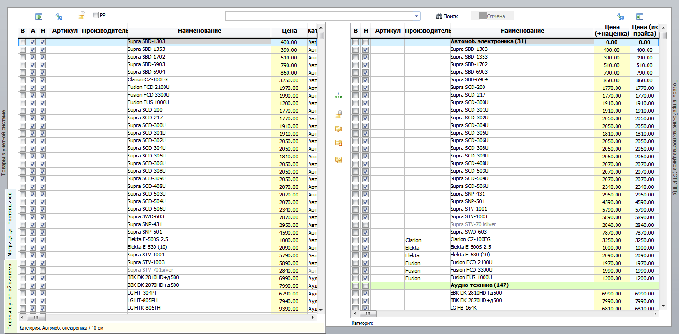Tick the В checkbox for Supra SBD-1303 in left table

point(23,42)
